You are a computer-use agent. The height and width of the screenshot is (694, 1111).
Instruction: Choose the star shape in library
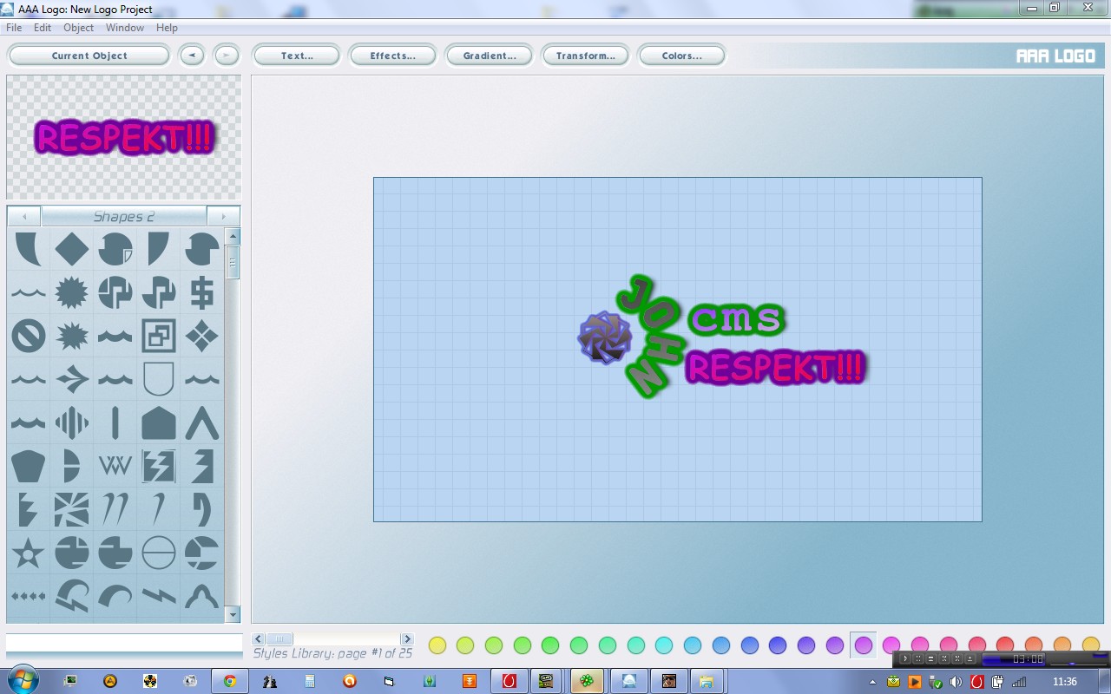[x=28, y=553]
